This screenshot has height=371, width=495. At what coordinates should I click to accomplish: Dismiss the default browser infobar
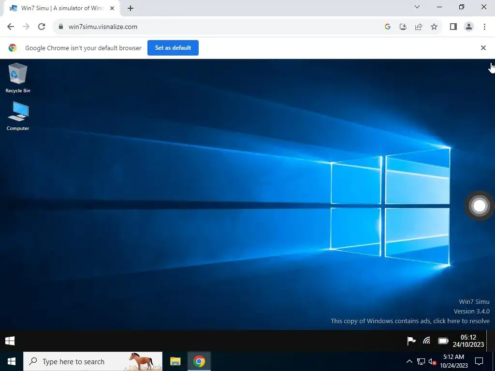tap(483, 48)
